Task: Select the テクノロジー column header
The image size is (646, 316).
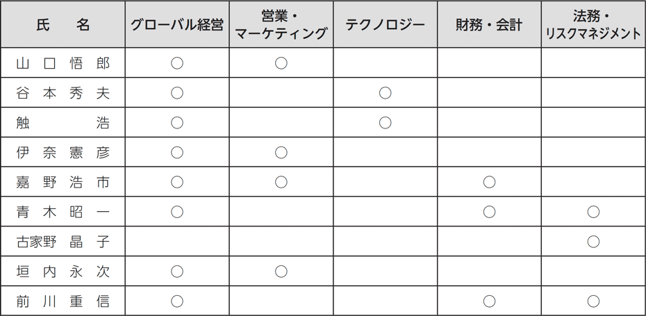Action: point(386,25)
